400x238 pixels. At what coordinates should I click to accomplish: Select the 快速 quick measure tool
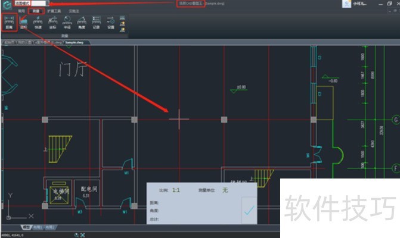click(38, 23)
